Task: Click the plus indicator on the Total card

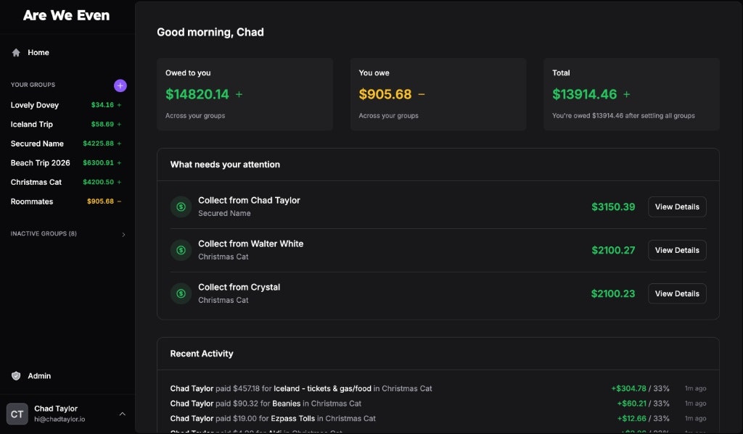Action: coord(628,93)
